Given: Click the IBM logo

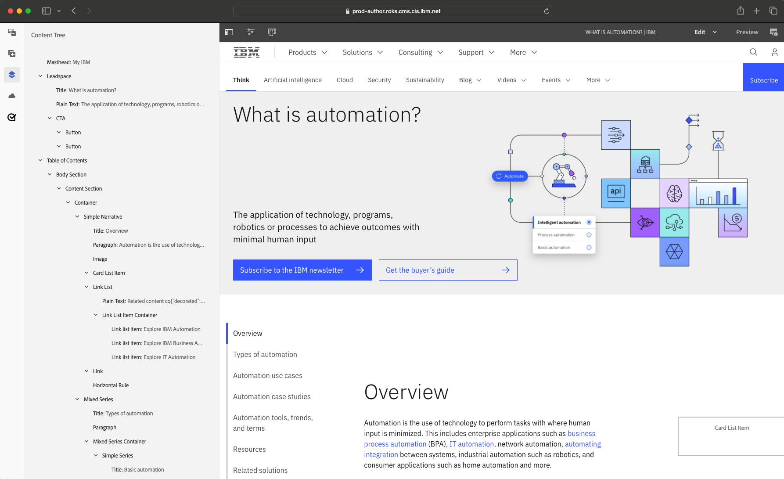Looking at the screenshot, I should coord(247,52).
